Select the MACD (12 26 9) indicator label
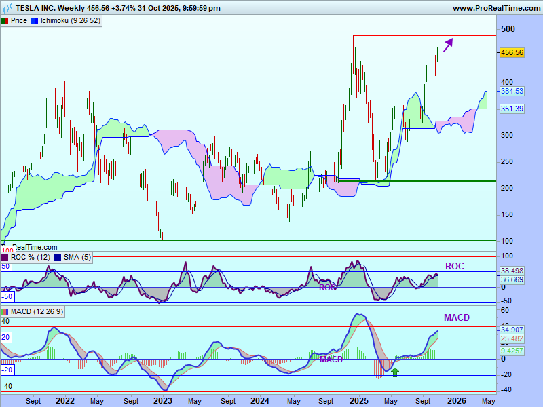 [x=37, y=311]
